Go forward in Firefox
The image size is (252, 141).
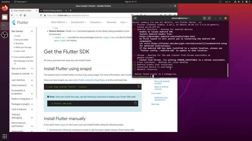(x=17, y=15)
